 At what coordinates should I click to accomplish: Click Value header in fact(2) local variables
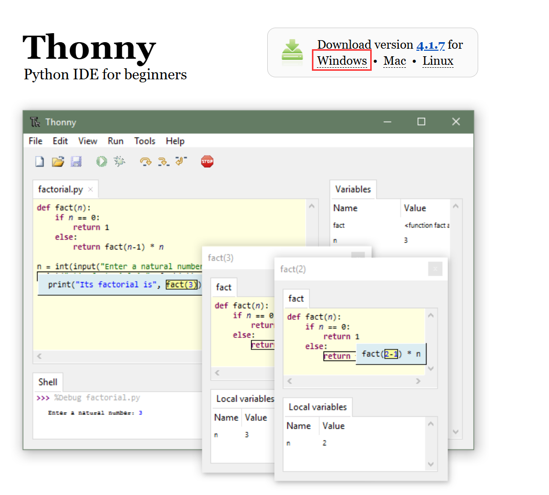(x=334, y=426)
